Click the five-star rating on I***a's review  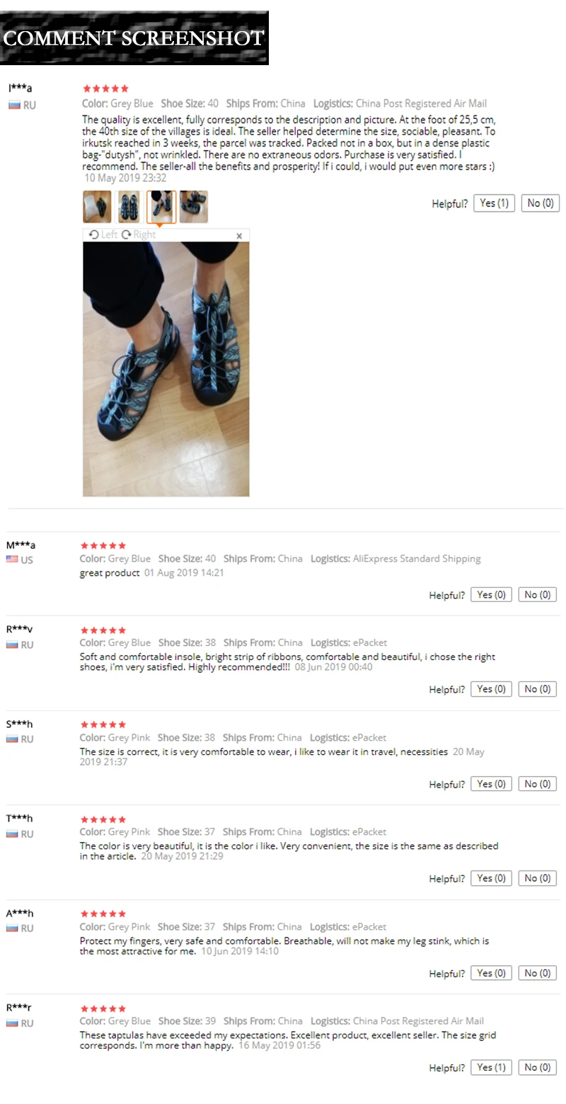point(105,89)
